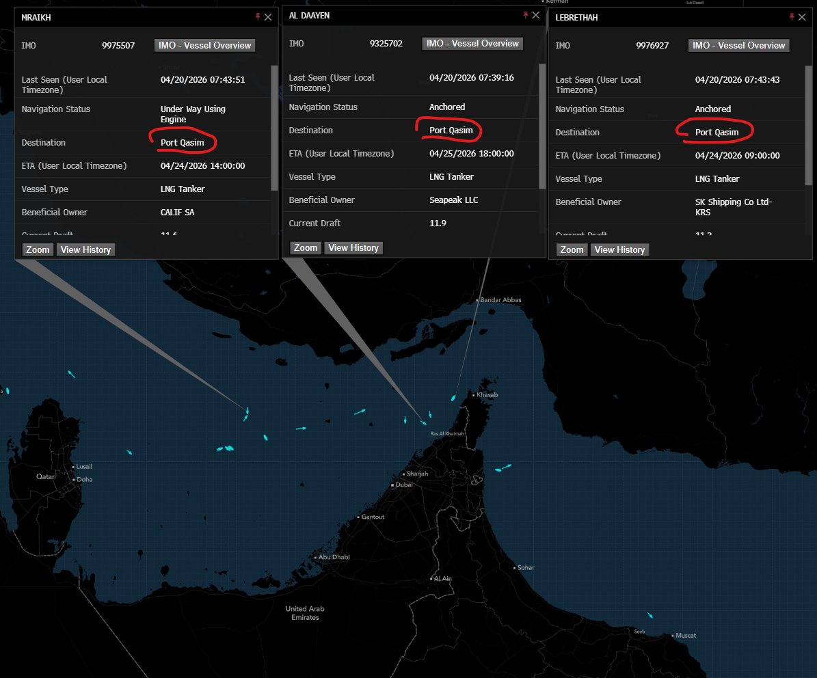Click the Doha city label on map
The width and height of the screenshot is (817, 678).
(x=84, y=479)
